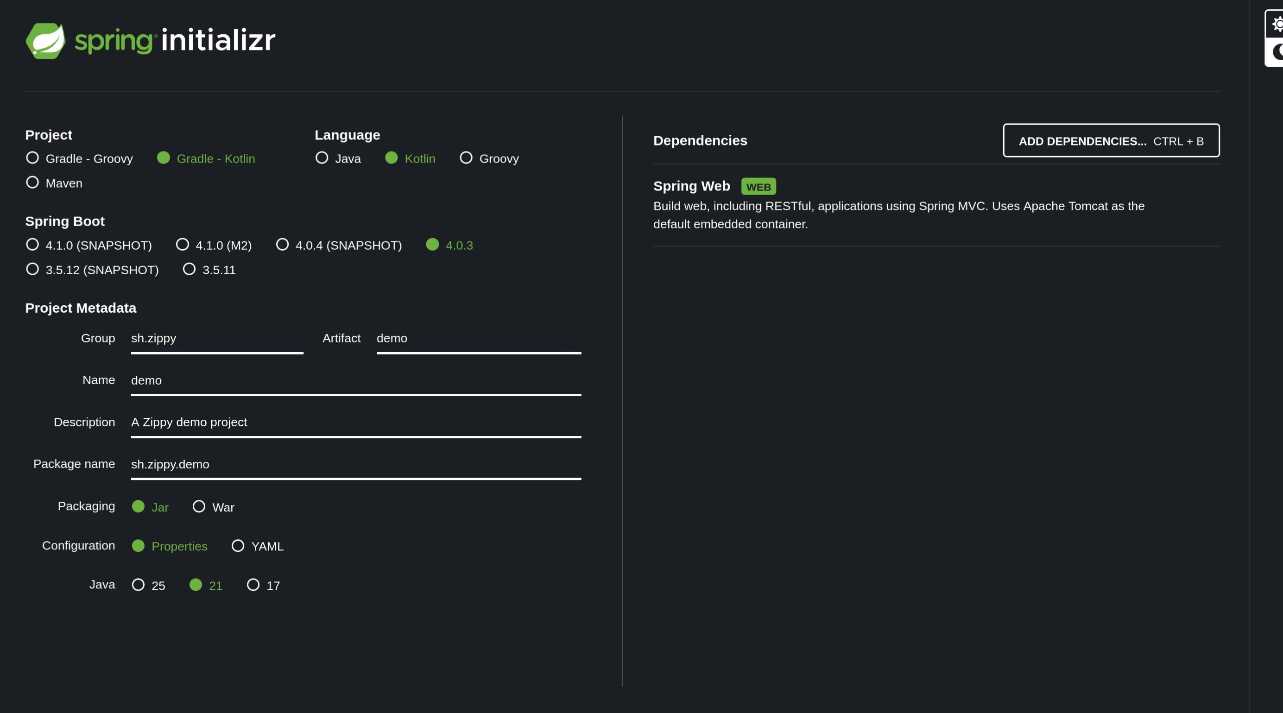Select Java as the language
Screen dimensions: 1283x713
322,158
